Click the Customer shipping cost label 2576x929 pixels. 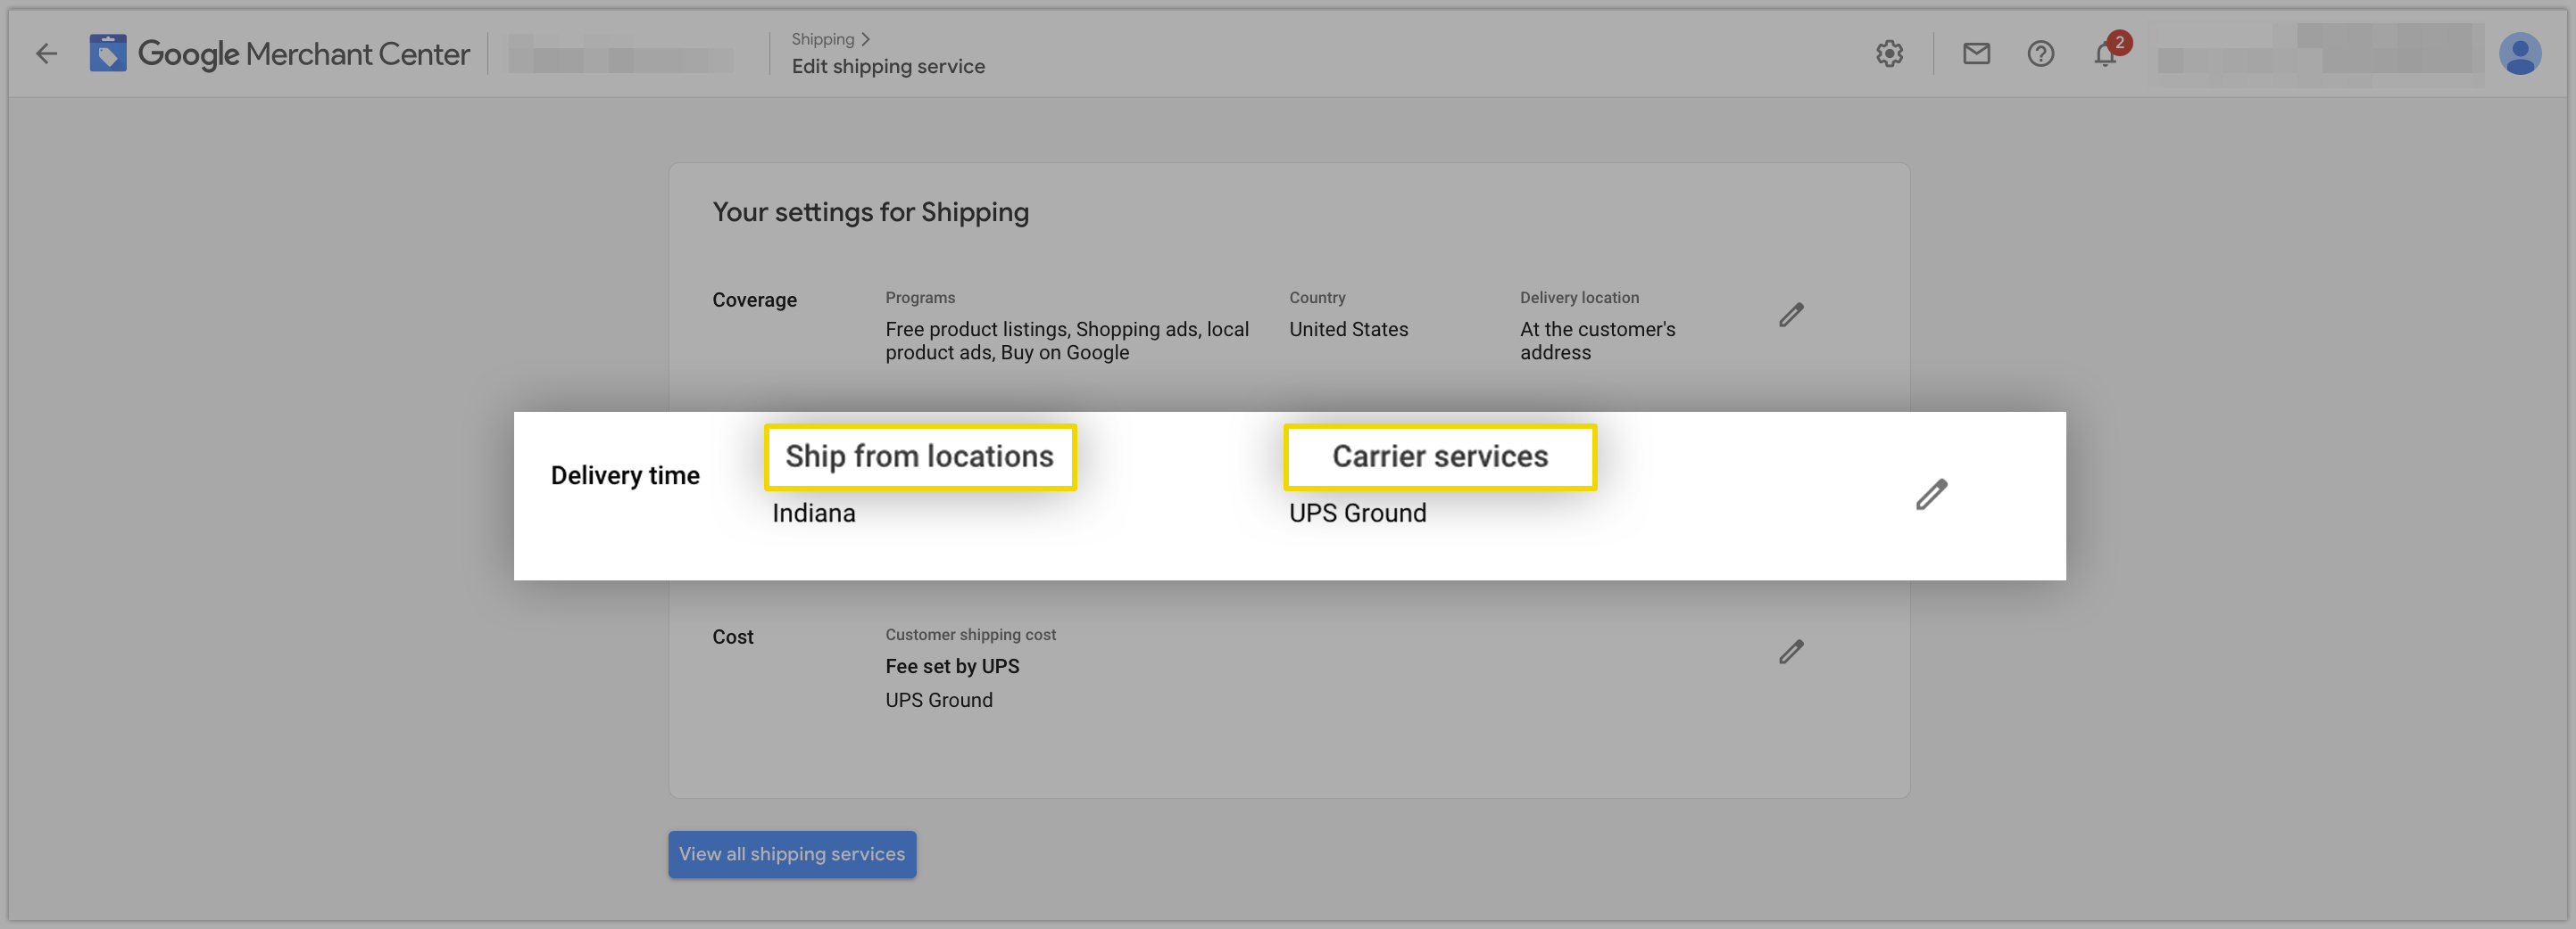970,634
